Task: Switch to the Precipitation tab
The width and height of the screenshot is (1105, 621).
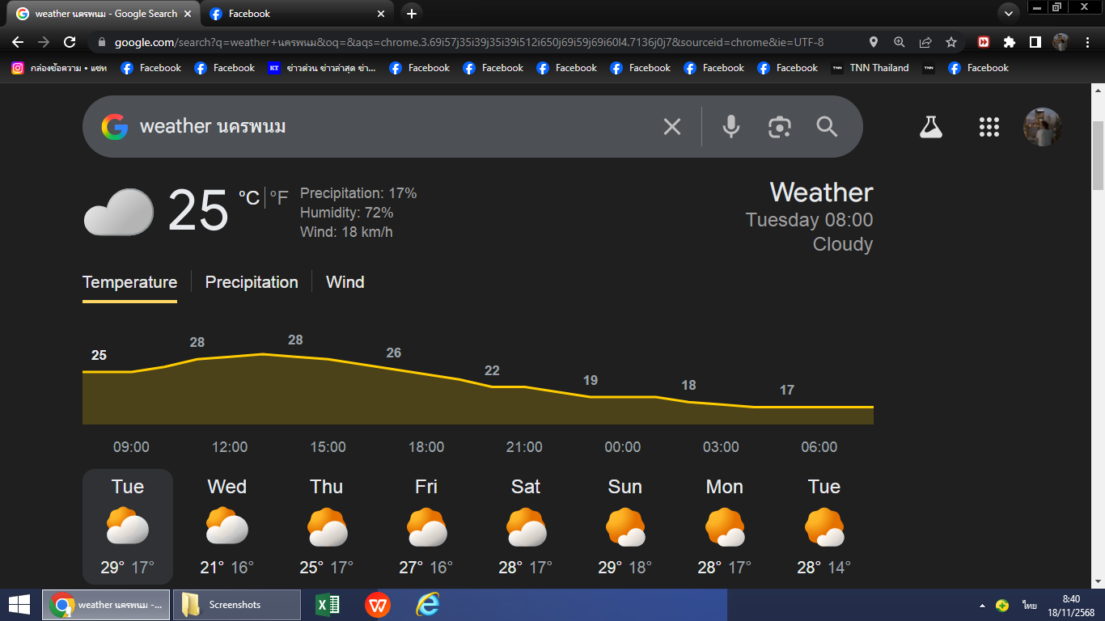Action: (x=252, y=282)
